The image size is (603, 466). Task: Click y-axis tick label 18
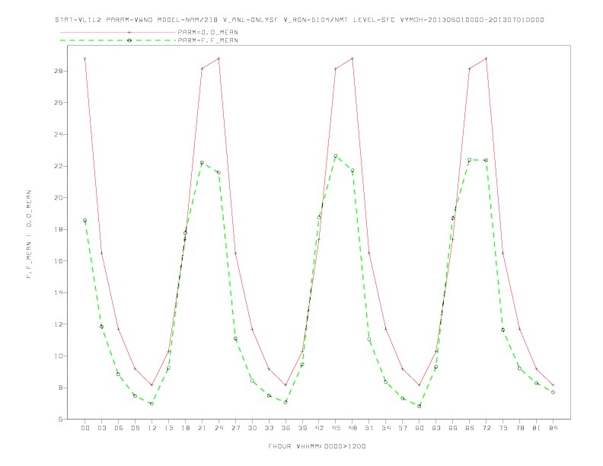click(59, 229)
